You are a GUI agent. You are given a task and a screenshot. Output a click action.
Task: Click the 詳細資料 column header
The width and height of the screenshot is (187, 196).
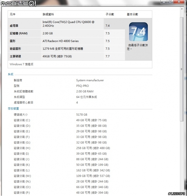(x=48, y=14)
